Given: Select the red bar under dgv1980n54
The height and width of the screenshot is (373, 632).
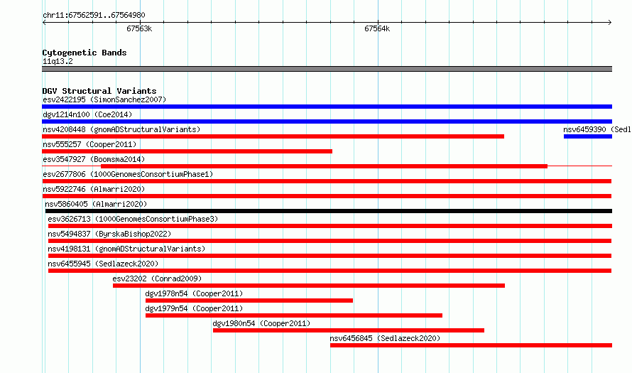Looking at the screenshot, I should click(x=349, y=330).
